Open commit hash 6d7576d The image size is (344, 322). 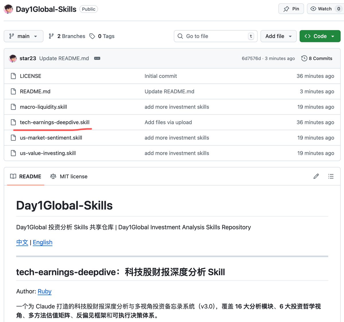point(251,58)
